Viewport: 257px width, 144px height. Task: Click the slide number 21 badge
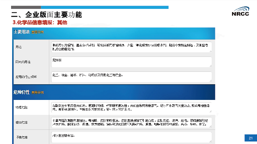tap(250, 138)
